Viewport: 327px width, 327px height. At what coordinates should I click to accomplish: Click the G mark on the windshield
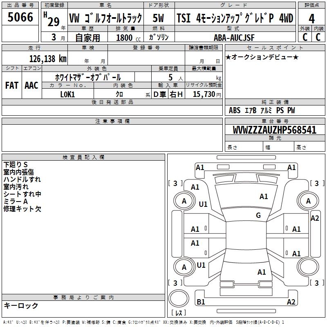point(258,215)
